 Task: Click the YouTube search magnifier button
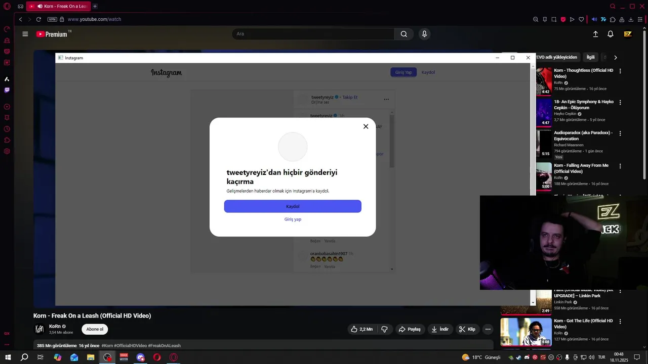pos(403,34)
